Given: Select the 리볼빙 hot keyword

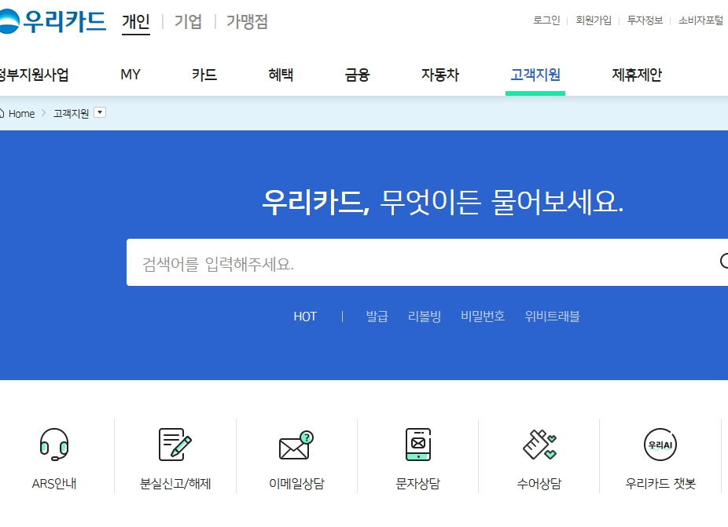Looking at the screenshot, I should tap(425, 317).
